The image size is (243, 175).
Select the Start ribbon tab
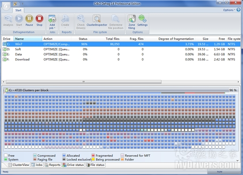18,10
